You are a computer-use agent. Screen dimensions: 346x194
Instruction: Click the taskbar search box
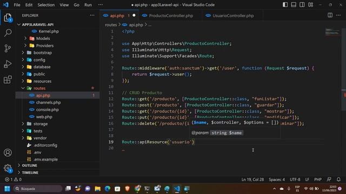(x=38, y=189)
